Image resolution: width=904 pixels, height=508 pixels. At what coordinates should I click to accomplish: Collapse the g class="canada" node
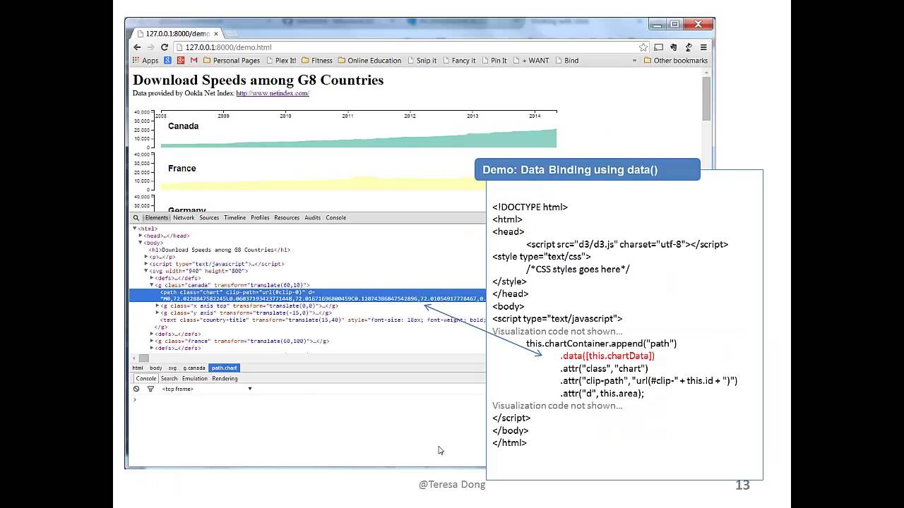(152, 285)
